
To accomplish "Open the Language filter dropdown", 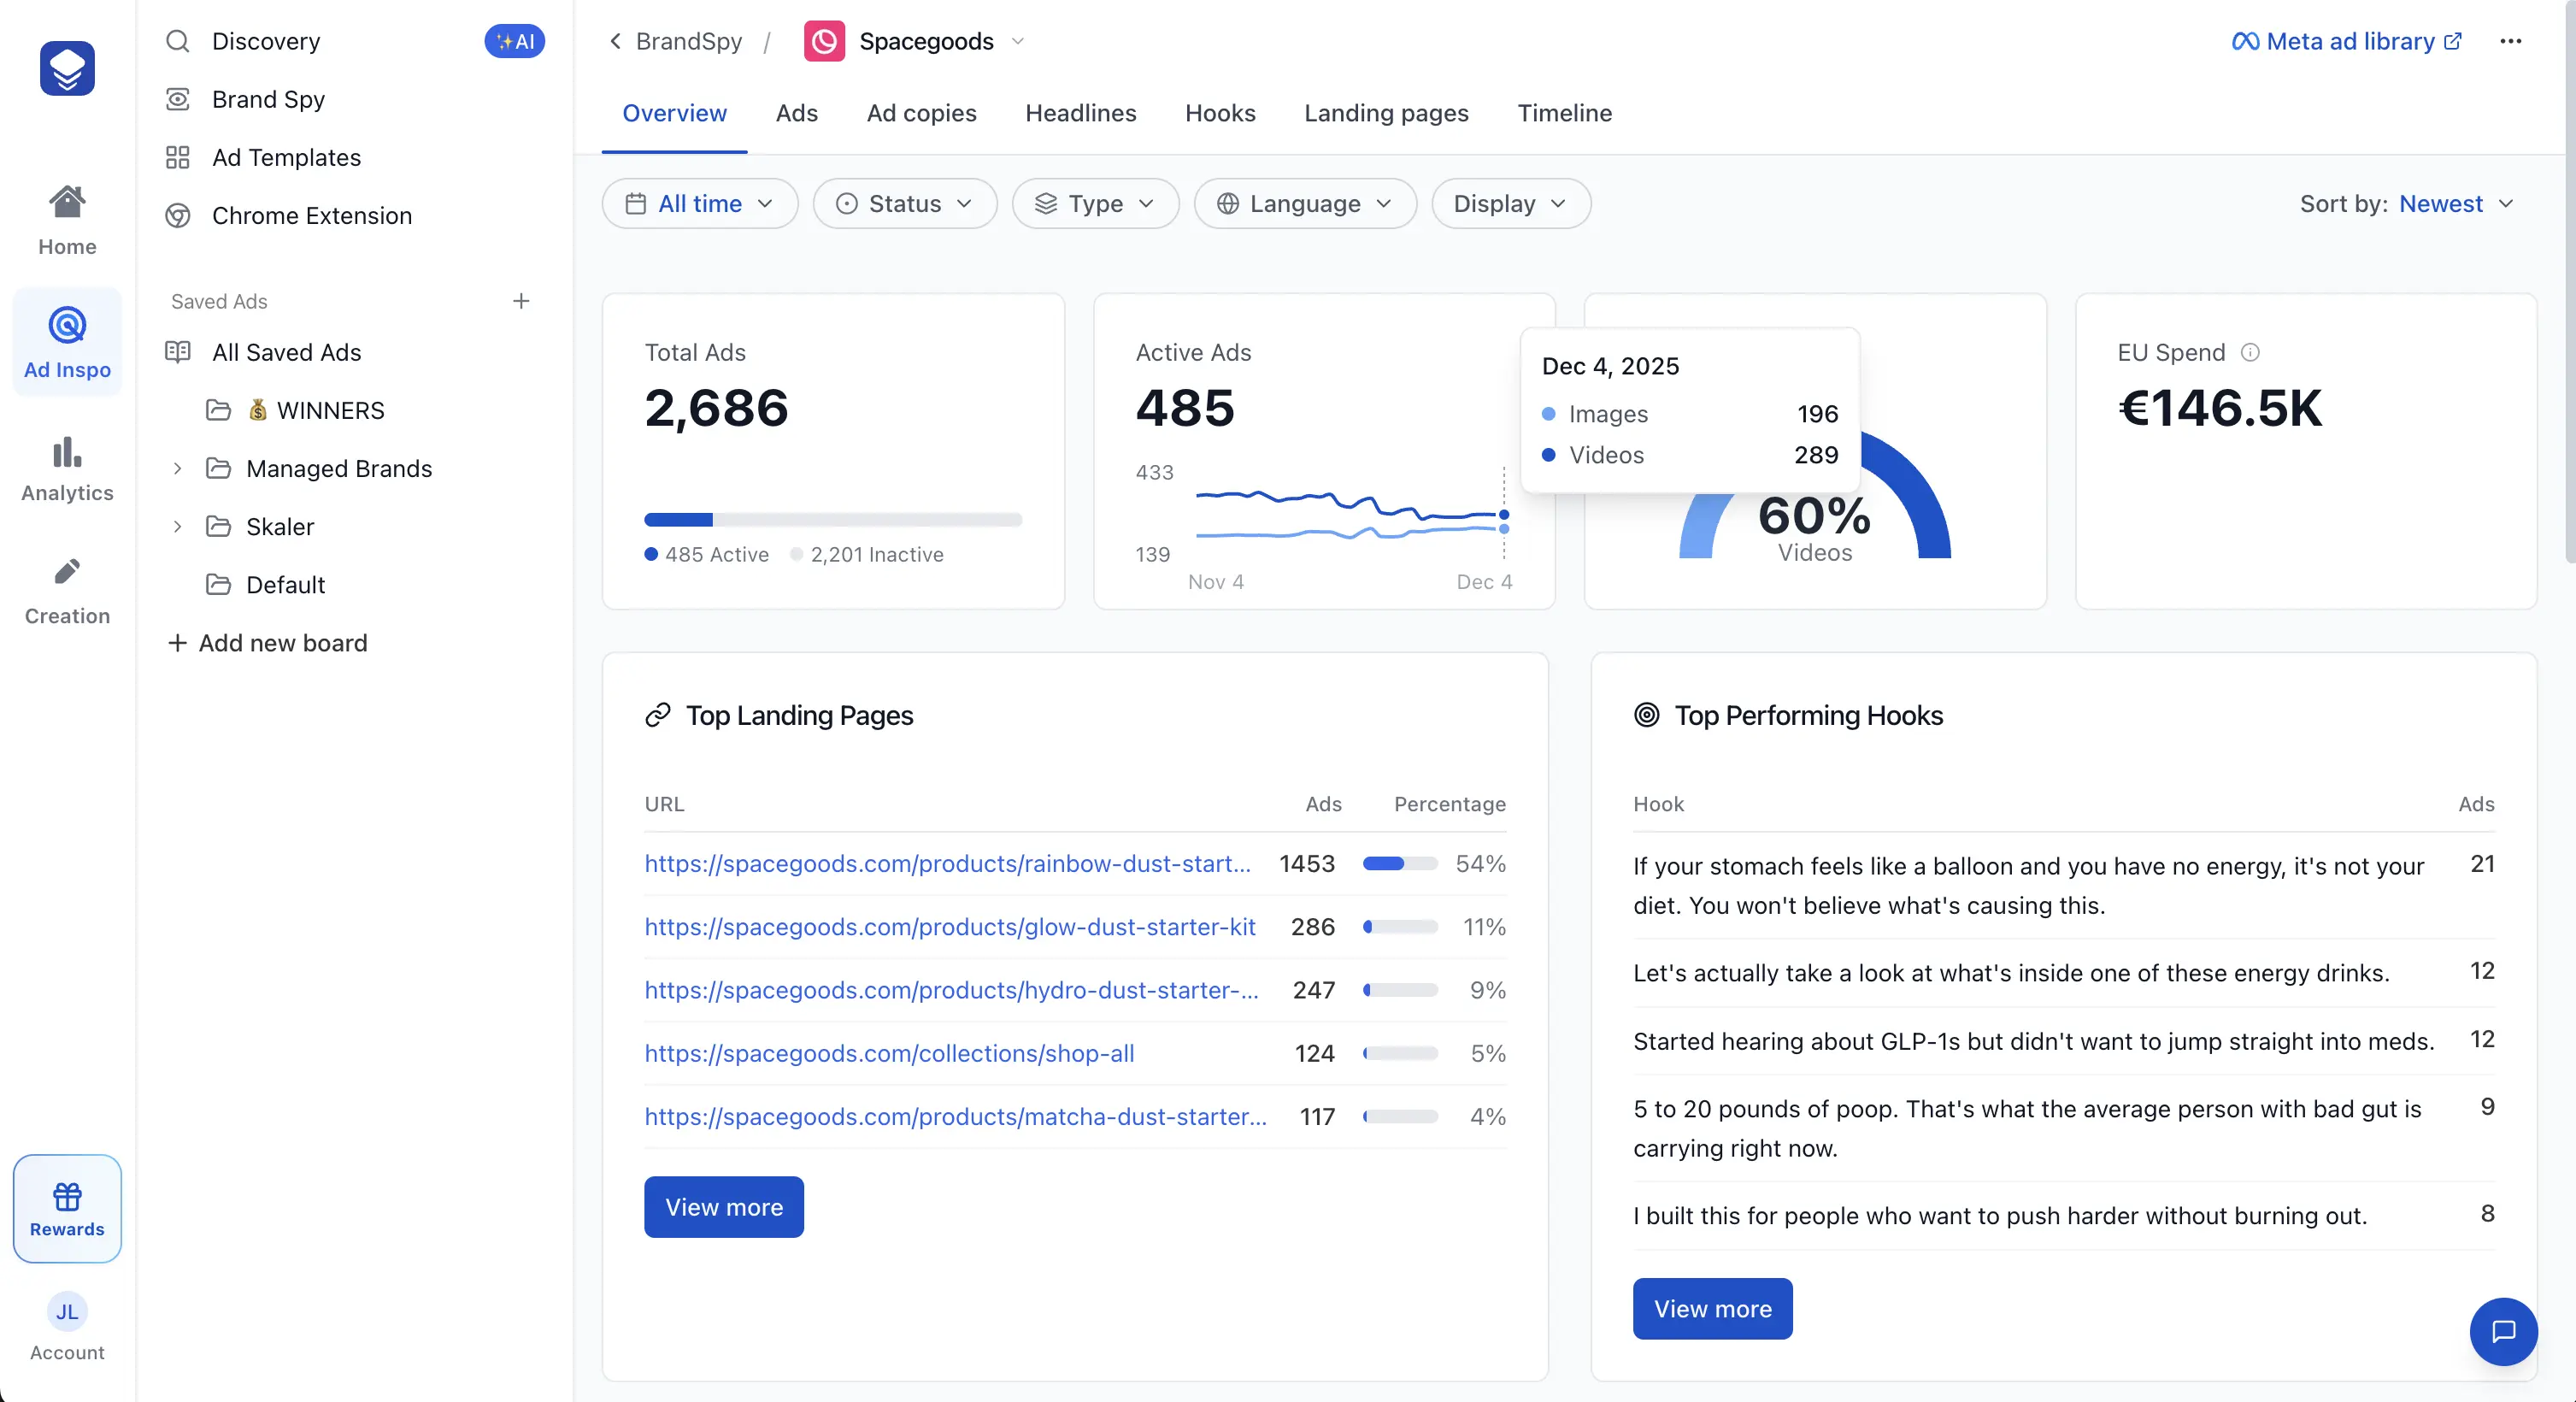I will (1305, 203).
